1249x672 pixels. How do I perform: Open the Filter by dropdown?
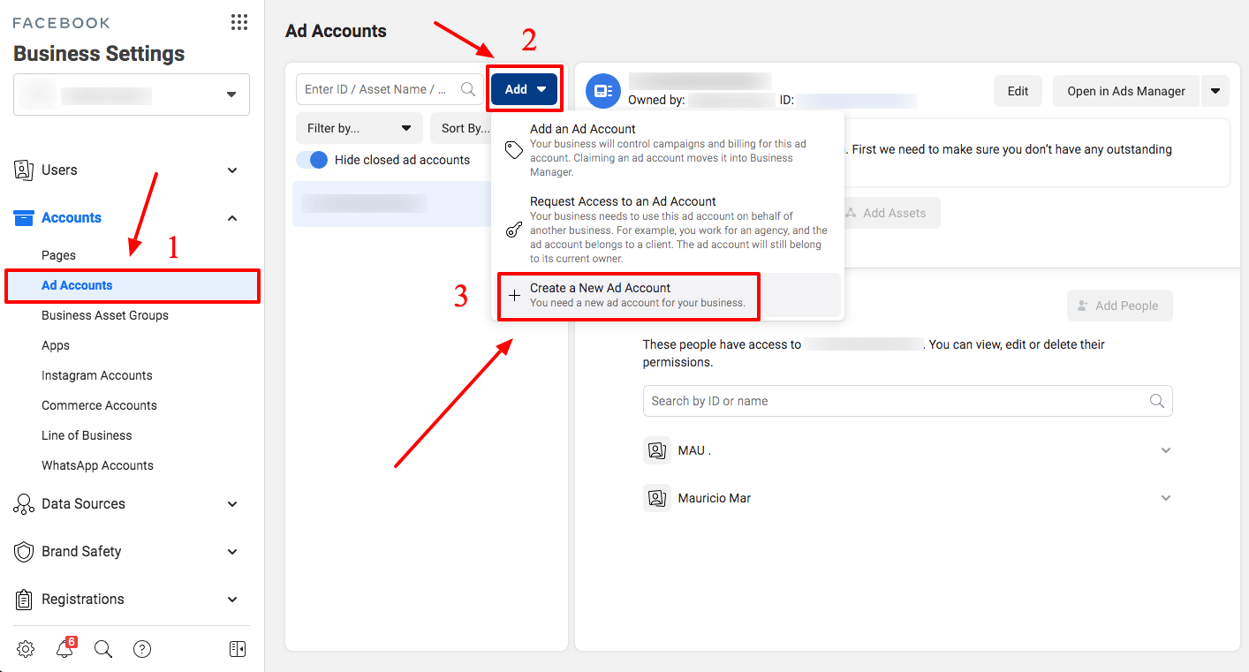359,128
